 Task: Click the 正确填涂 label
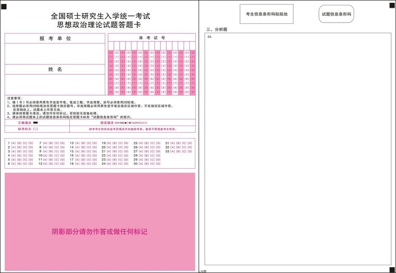24,123
